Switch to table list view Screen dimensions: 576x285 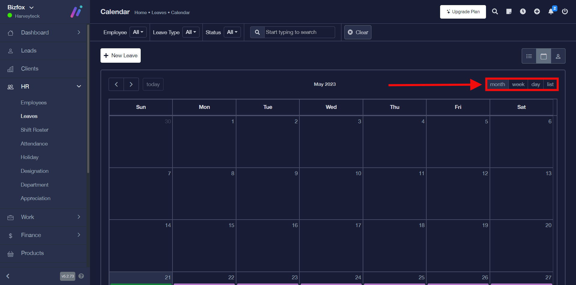(x=529, y=56)
